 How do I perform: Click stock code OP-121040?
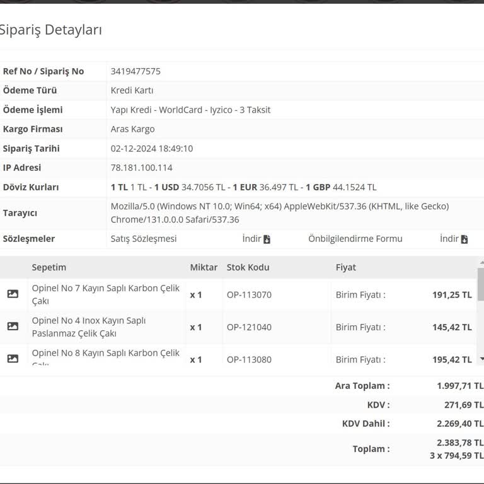(249, 327)
